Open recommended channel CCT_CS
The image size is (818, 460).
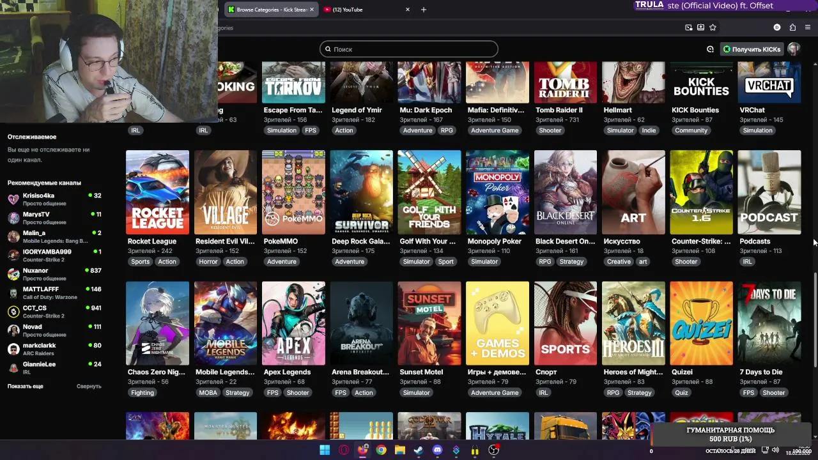54,311
